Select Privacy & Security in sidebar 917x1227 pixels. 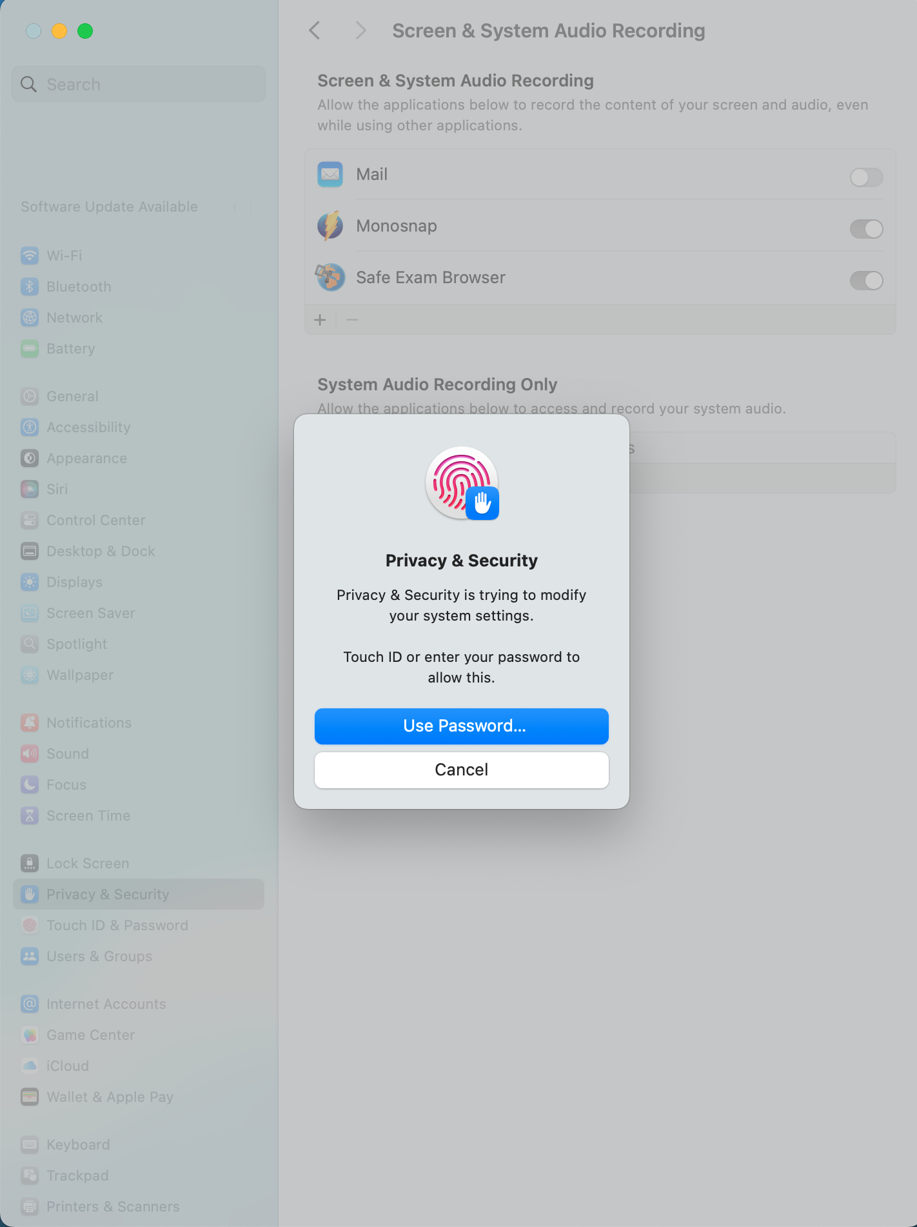click(139, 894)
